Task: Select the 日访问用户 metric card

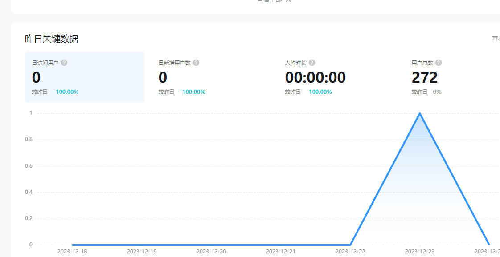Action: click(85, 77)
